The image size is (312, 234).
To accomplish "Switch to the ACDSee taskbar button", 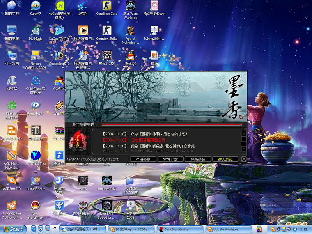I will [x=131, y=229].
